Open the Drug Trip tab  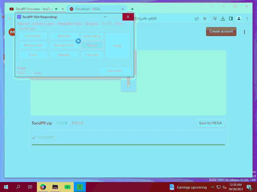click(107, 23)
